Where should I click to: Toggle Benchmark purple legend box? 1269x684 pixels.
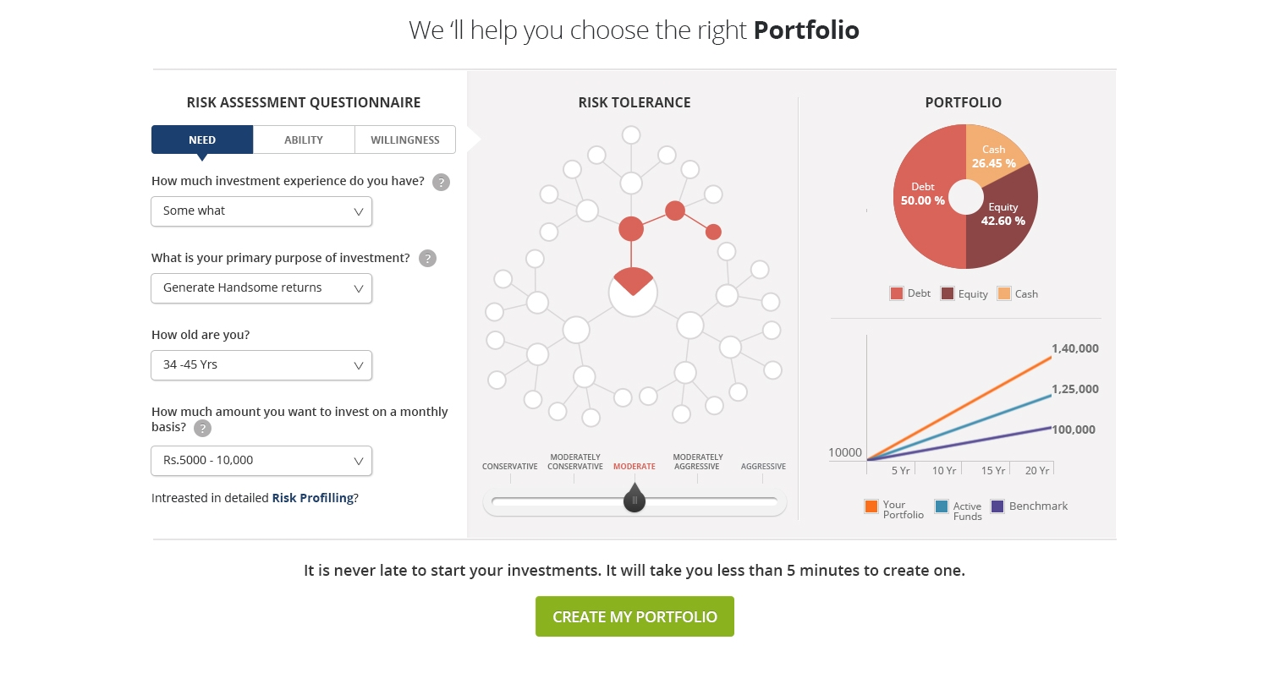(x=997, y=506)
